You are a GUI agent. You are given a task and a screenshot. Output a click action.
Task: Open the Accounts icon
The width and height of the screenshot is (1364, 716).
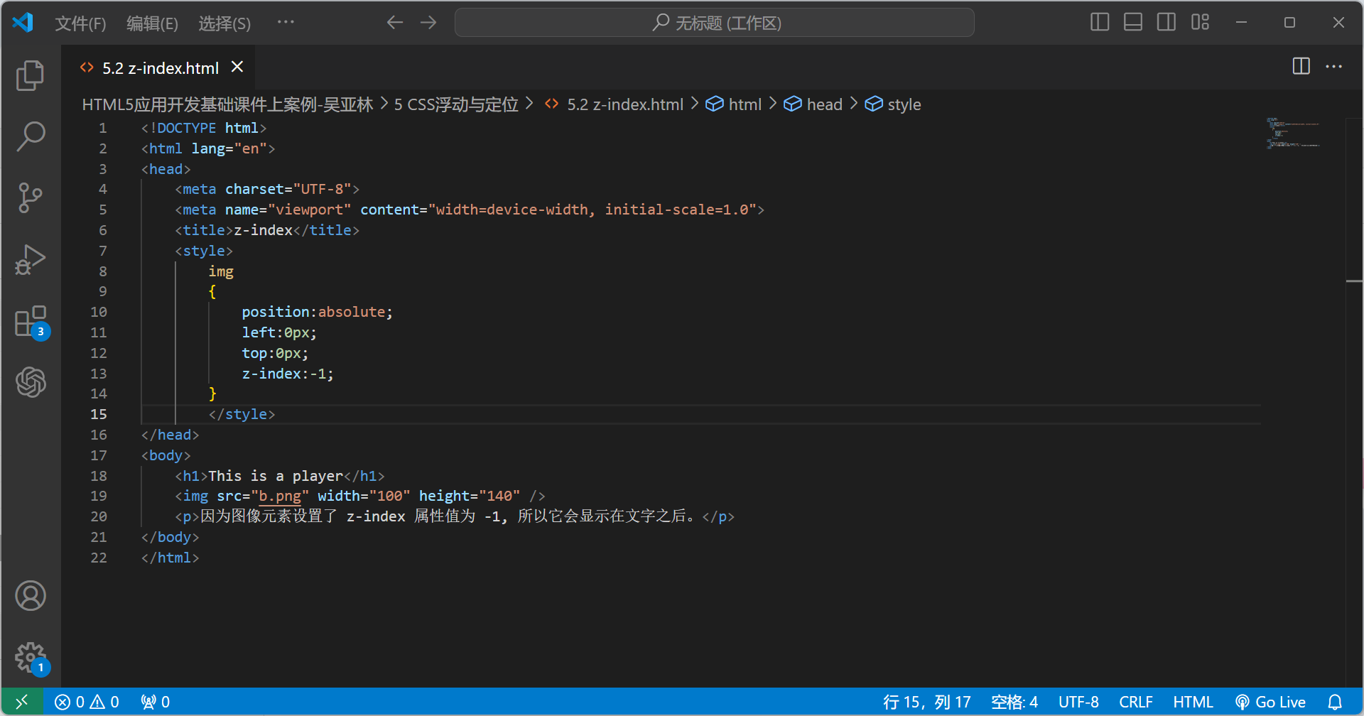tap(30, 596)
